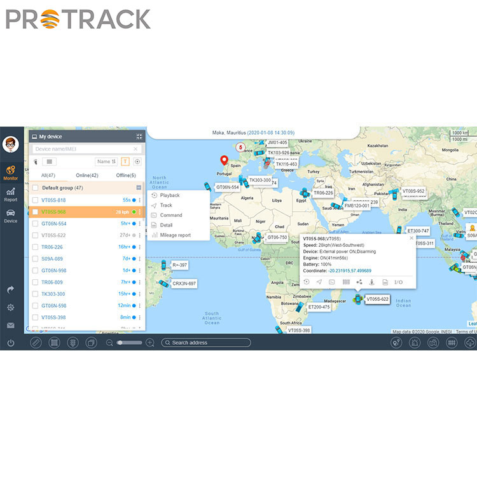Click the track arrow icon in popup
The height and width of the screenshot is (477, 477).
coord(319,282)
